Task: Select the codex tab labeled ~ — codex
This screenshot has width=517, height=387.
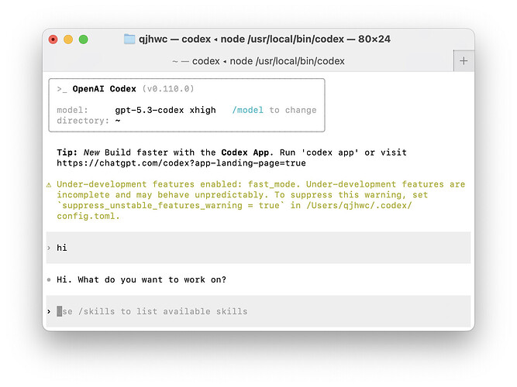Action: point(259,61)
